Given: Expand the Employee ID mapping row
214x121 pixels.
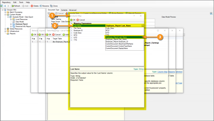Looking at the screenshot, I should coord(71,31).
